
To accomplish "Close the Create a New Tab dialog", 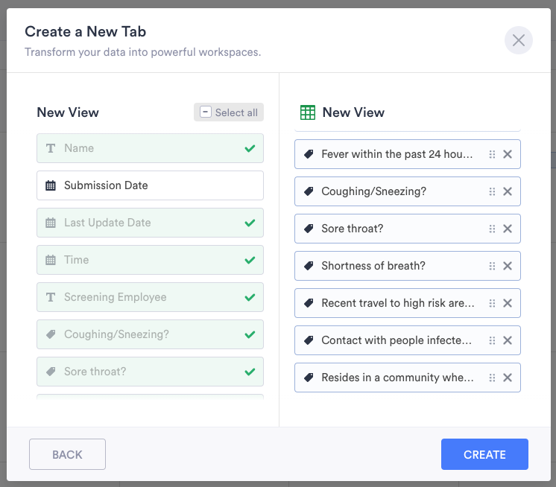I will (519, 40).
